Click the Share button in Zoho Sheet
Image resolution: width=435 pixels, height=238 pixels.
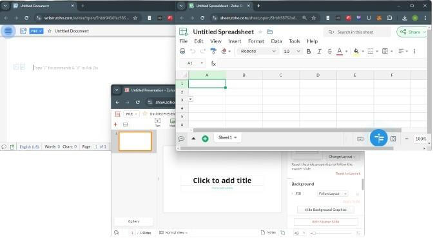tap(412, 32)
